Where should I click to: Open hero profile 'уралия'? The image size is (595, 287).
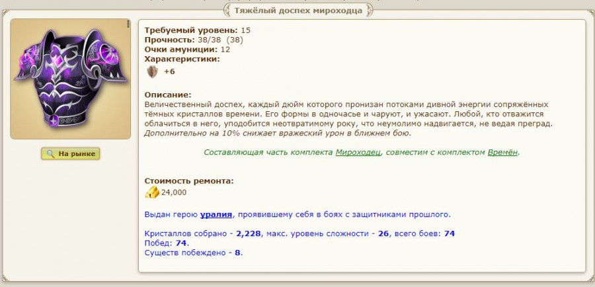[216, 214]
